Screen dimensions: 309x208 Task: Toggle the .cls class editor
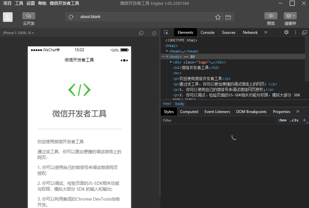294,121
